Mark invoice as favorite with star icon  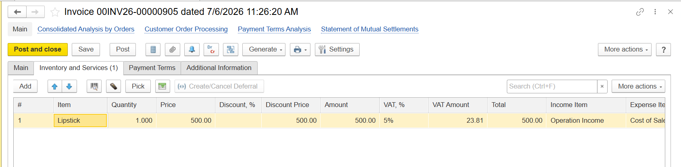[55, 12]
